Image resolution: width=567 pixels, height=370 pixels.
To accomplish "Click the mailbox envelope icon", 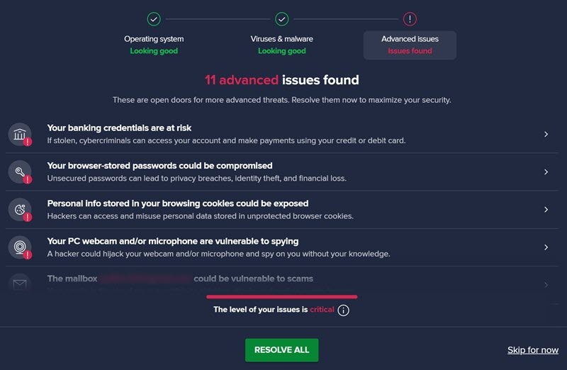I will pos(19,284).
